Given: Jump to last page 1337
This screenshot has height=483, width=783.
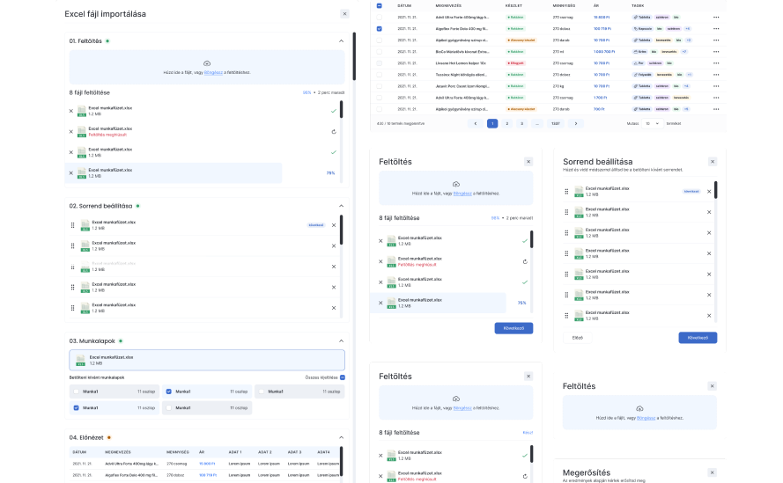Looking at the screenshot, I should 555,124.
